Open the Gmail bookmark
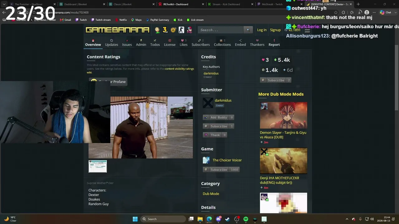 click(x=65, y=20)
